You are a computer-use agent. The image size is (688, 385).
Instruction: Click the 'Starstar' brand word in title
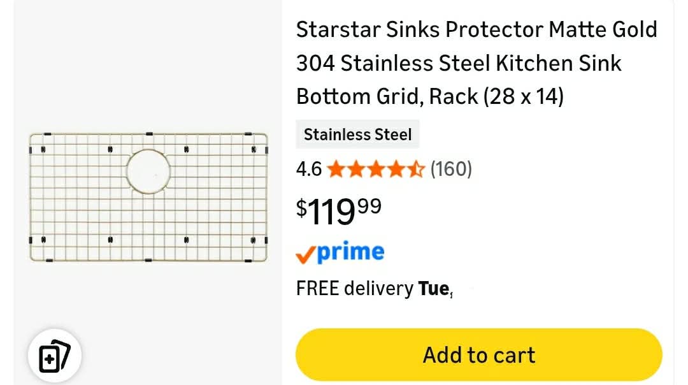pos(338,30)
